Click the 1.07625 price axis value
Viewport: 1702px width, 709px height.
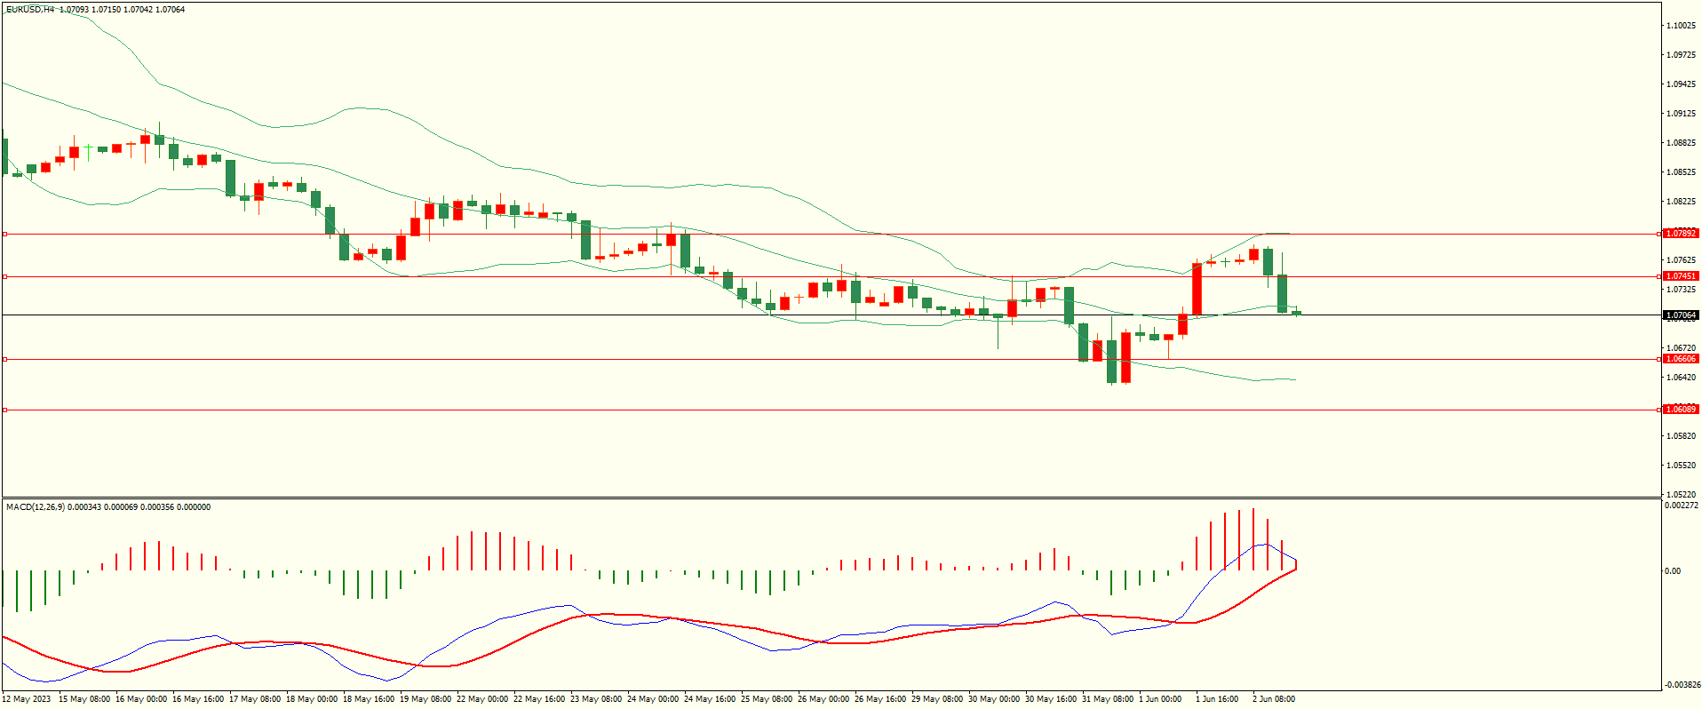point(1681,260)
